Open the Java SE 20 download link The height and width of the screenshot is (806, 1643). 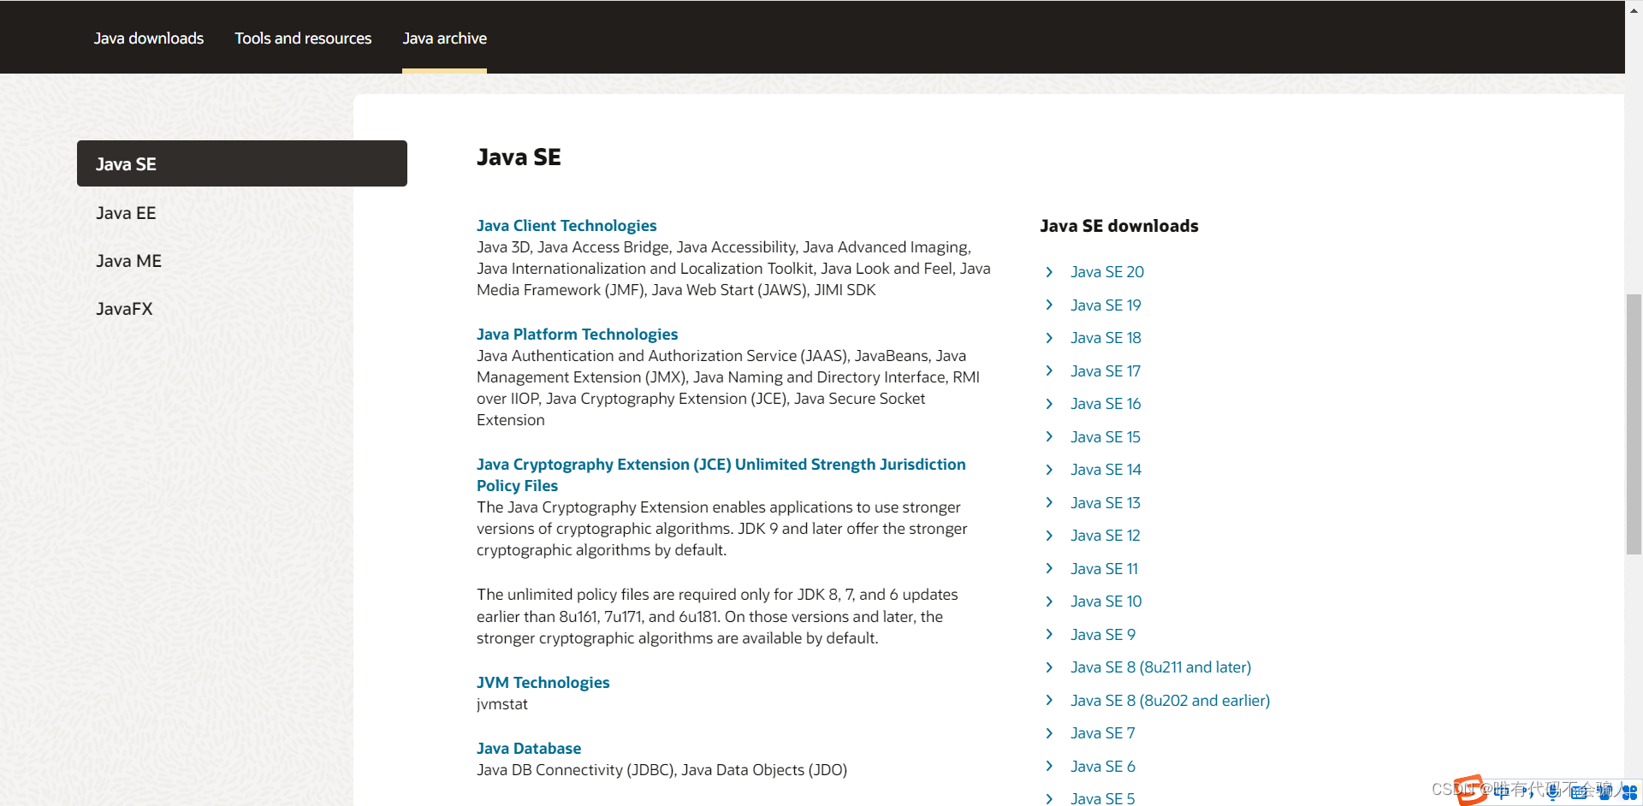(1107, 272)
